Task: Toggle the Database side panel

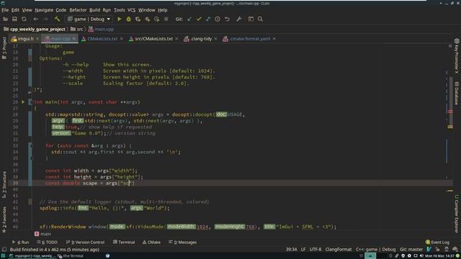Action: click(457, 93)
